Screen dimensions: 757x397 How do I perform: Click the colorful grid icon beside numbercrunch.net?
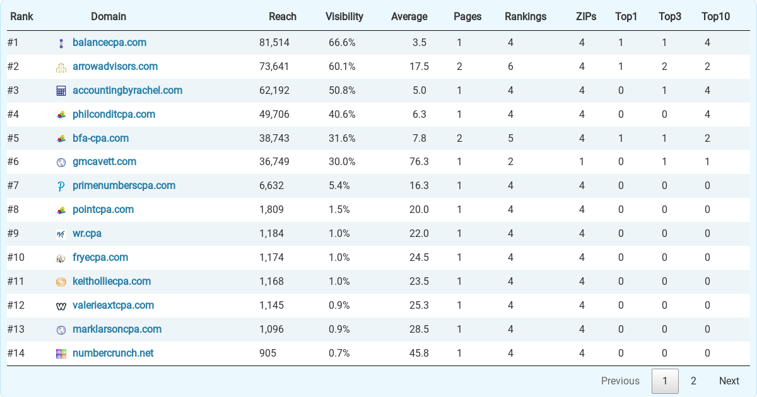tap(61, 353)
